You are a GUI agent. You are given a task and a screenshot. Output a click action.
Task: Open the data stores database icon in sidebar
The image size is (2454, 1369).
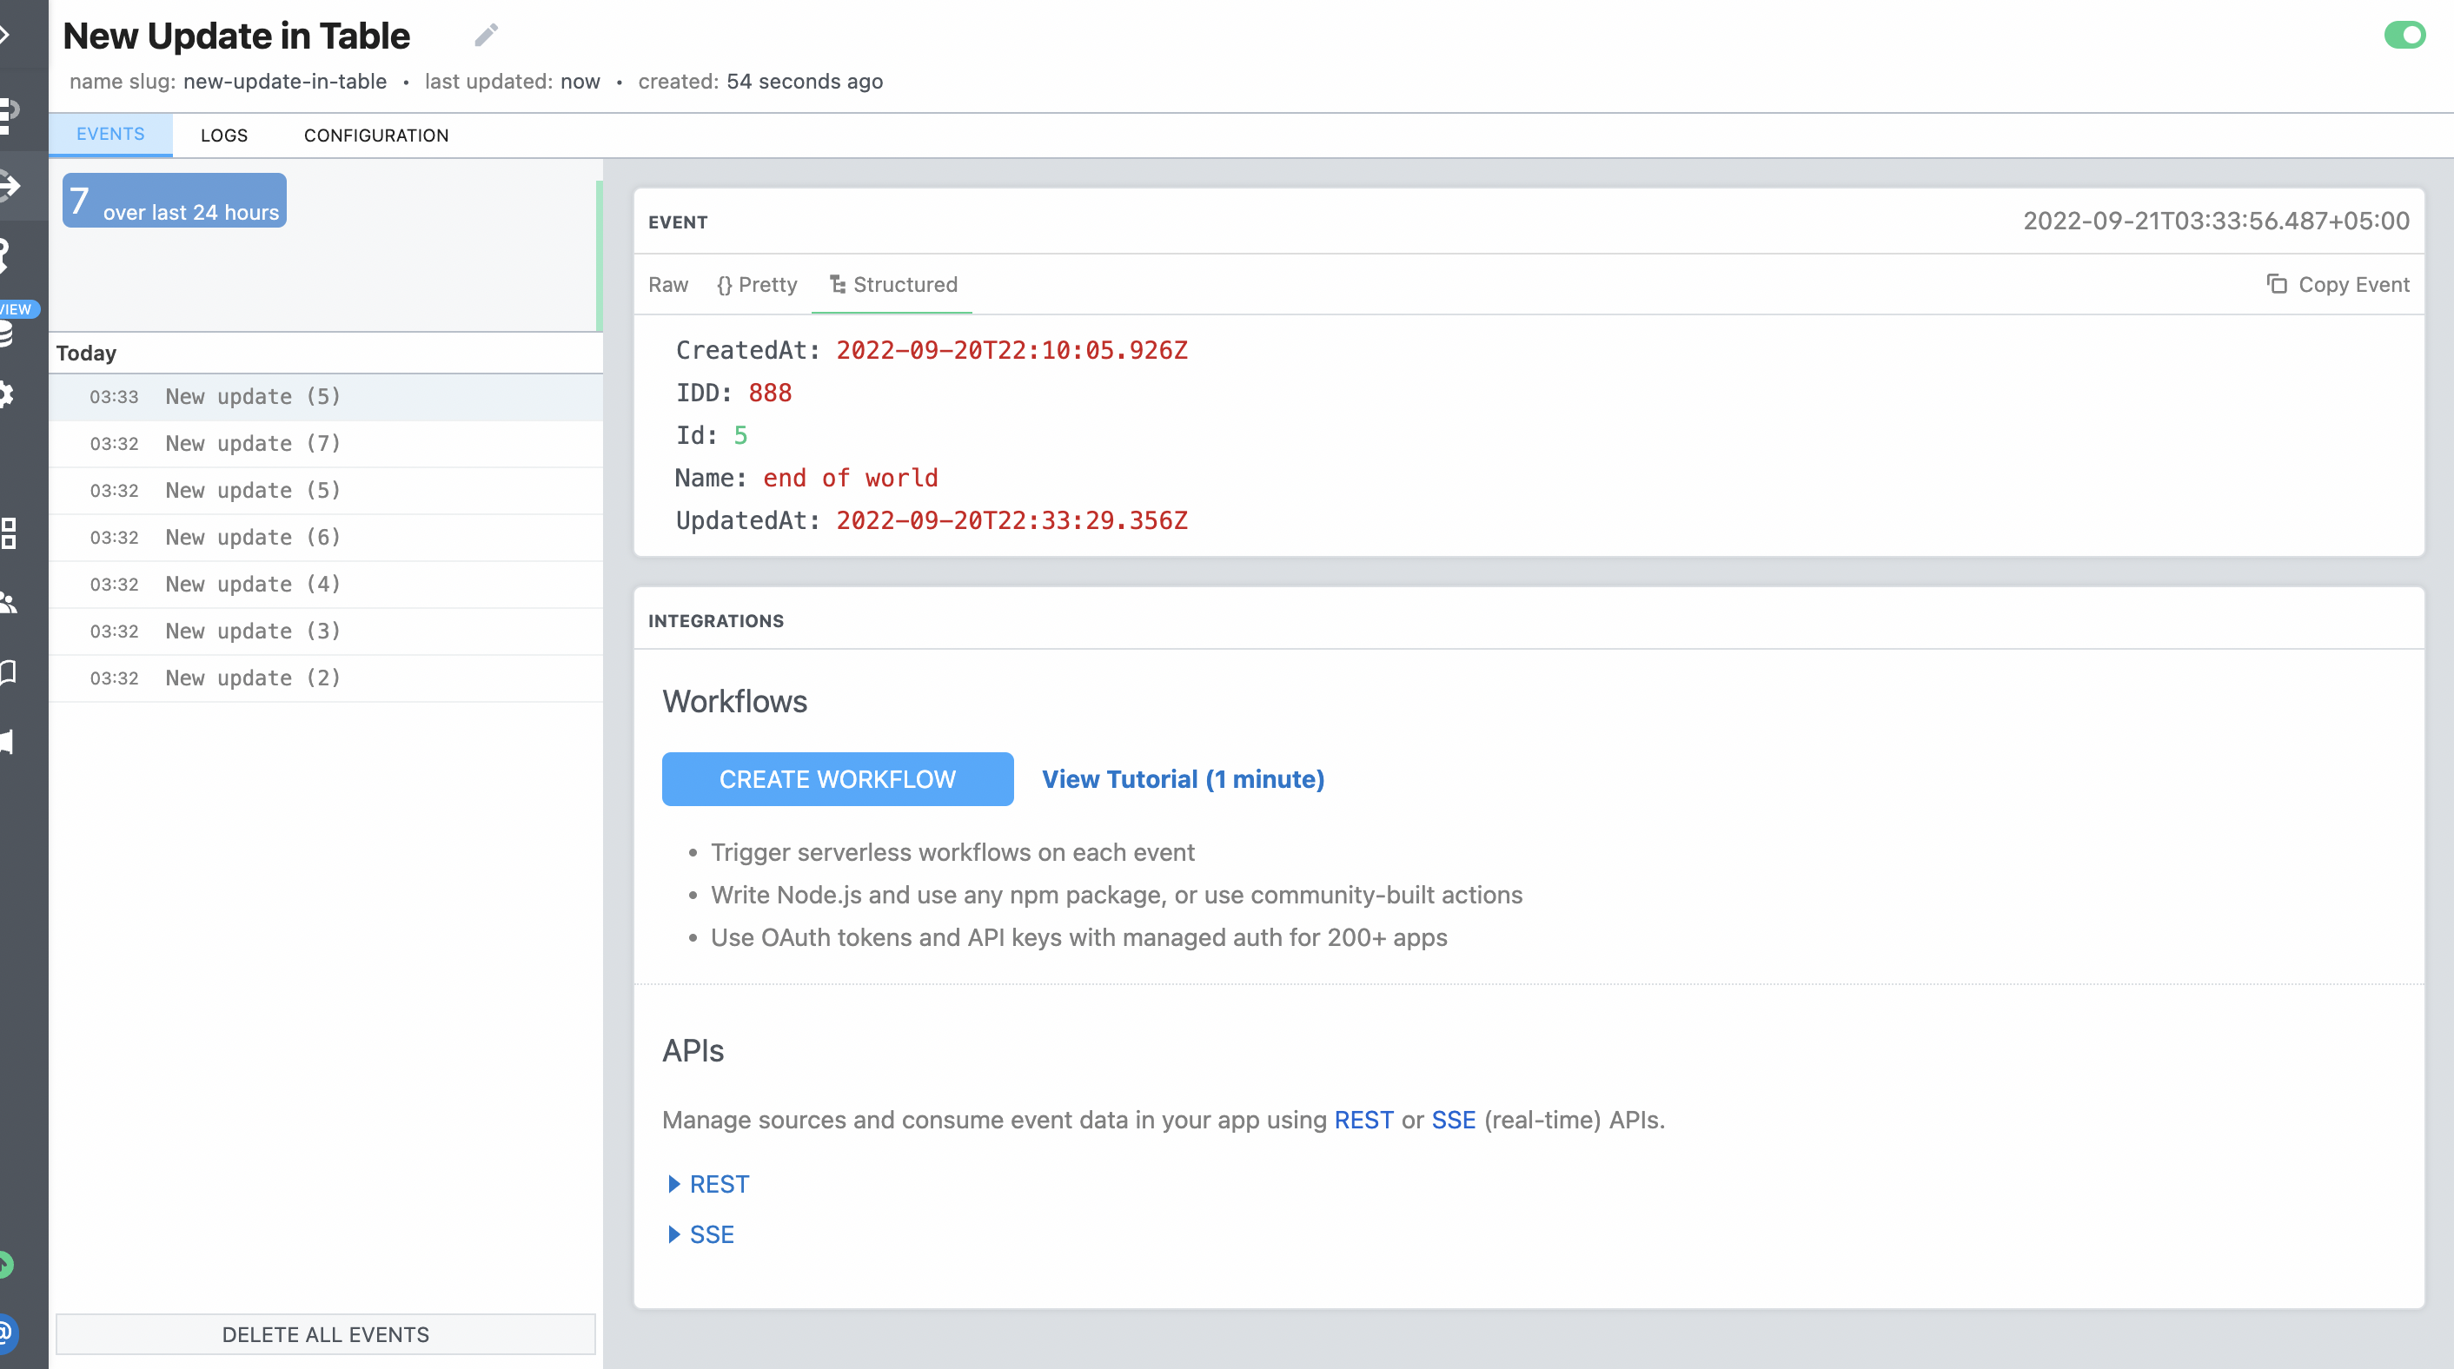click(8, 335)
